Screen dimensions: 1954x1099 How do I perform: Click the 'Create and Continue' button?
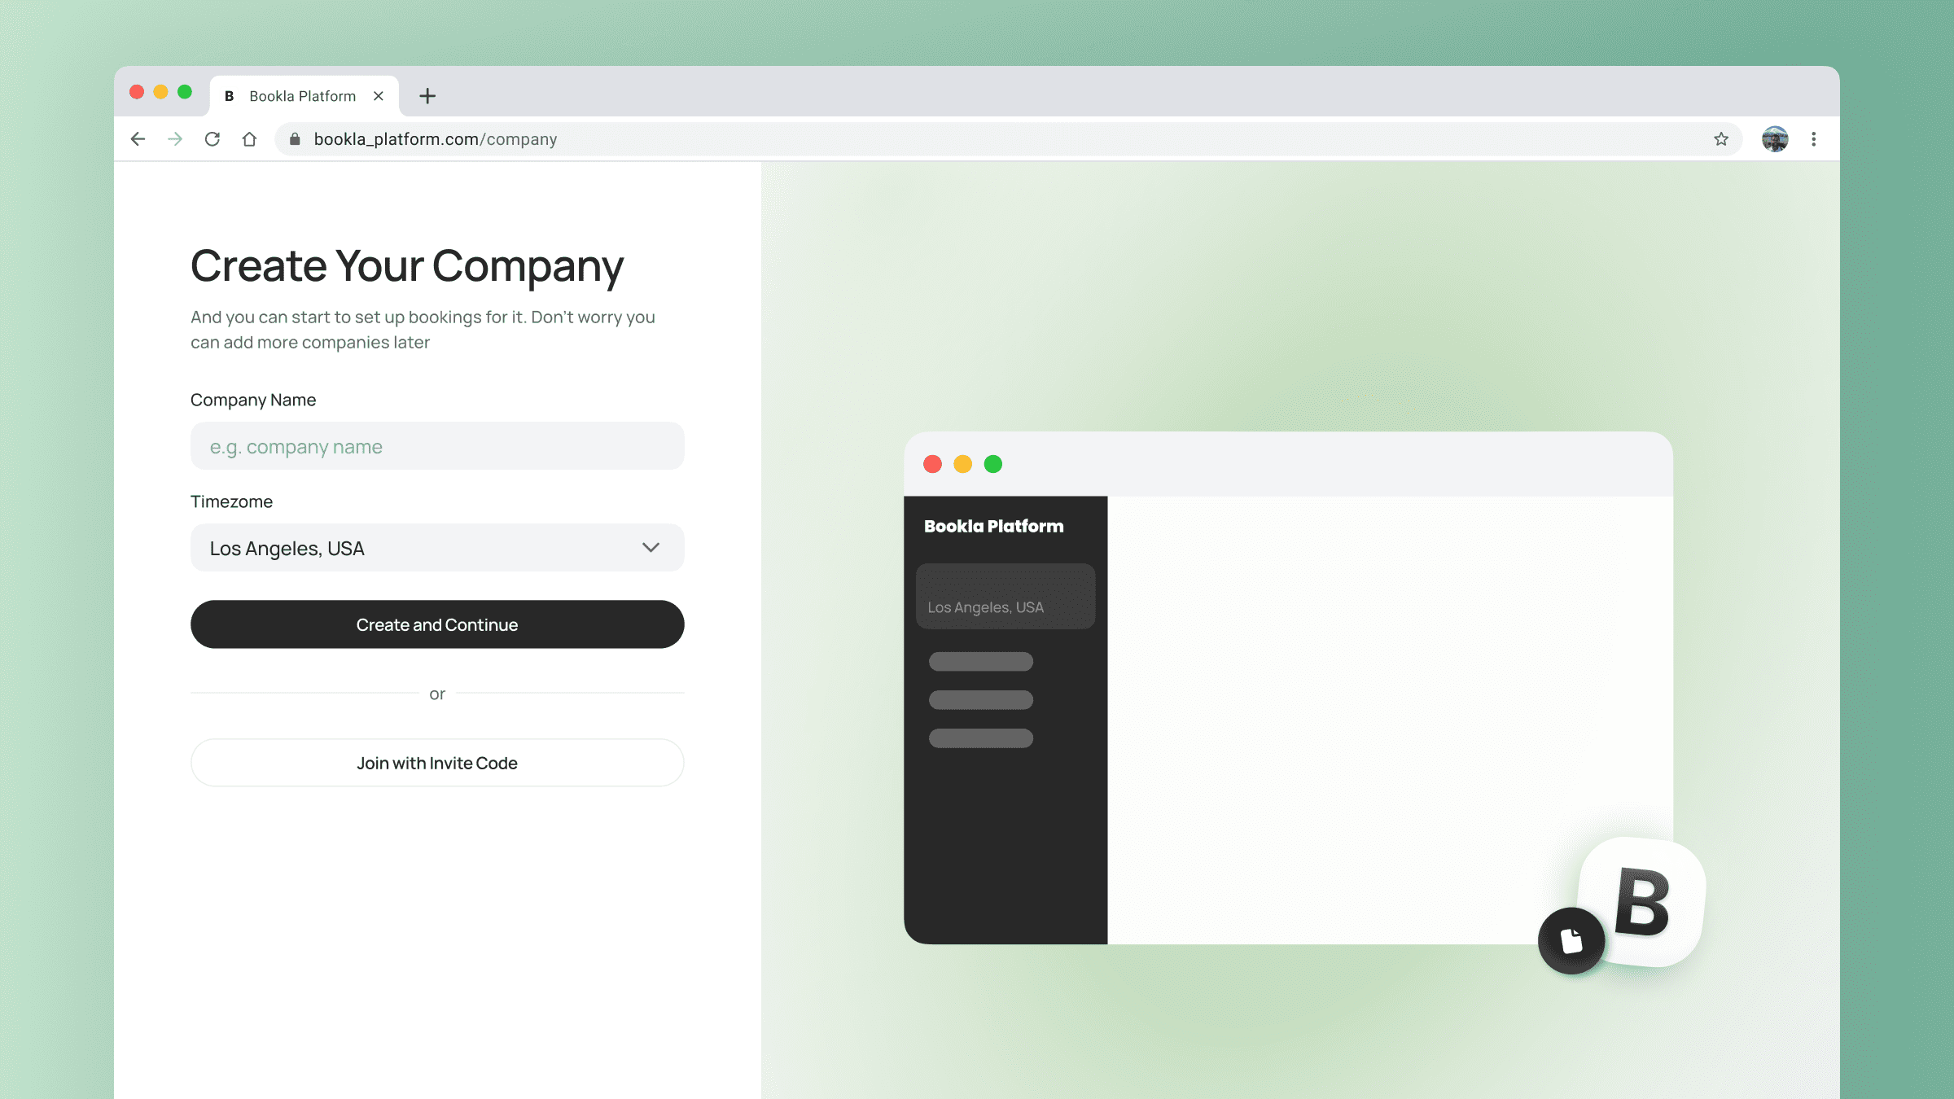click(x=436, y=624)
